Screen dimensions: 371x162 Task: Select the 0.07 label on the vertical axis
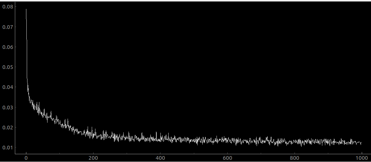click(7, 27)
